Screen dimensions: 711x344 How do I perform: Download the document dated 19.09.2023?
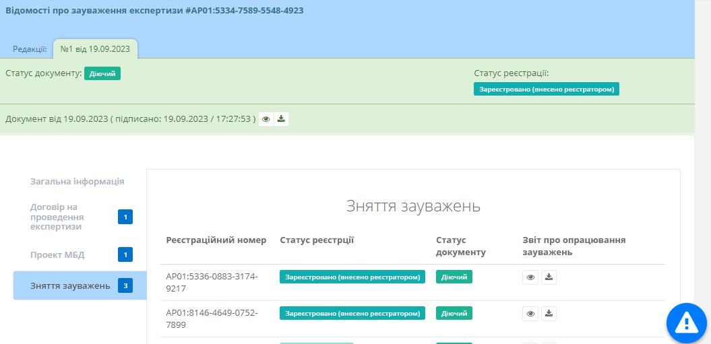282,119
